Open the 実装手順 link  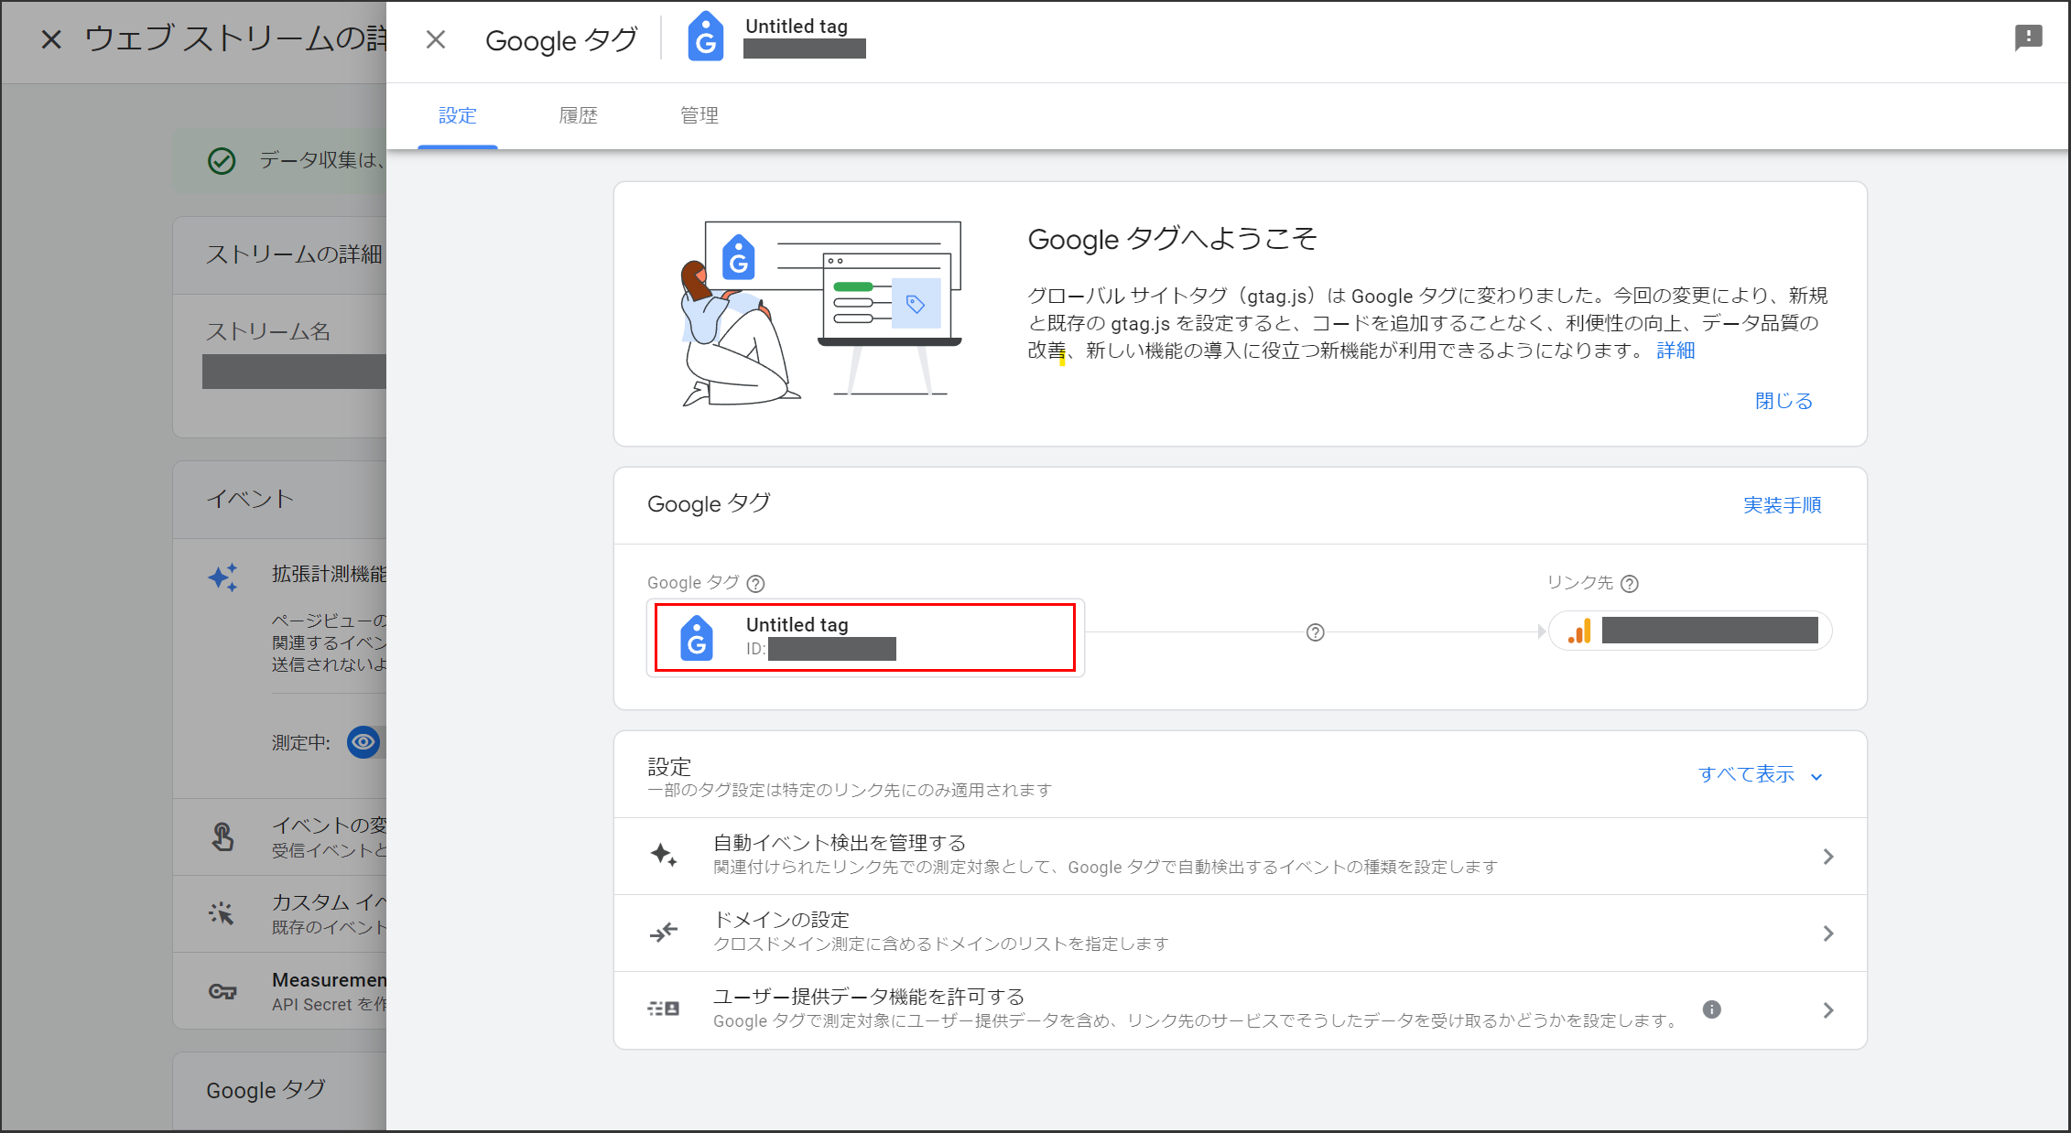click(x=1782, y=505)
